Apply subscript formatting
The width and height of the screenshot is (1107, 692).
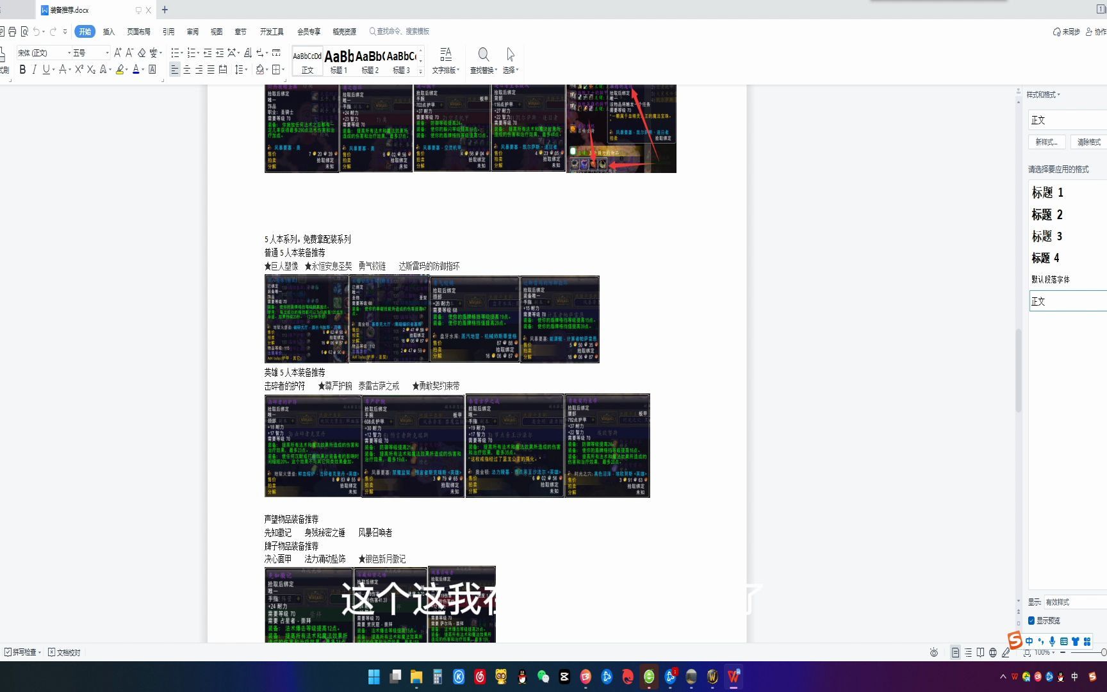point(91,69)
